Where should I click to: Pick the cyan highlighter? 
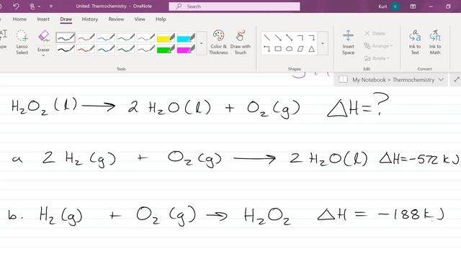pos(186,37)
